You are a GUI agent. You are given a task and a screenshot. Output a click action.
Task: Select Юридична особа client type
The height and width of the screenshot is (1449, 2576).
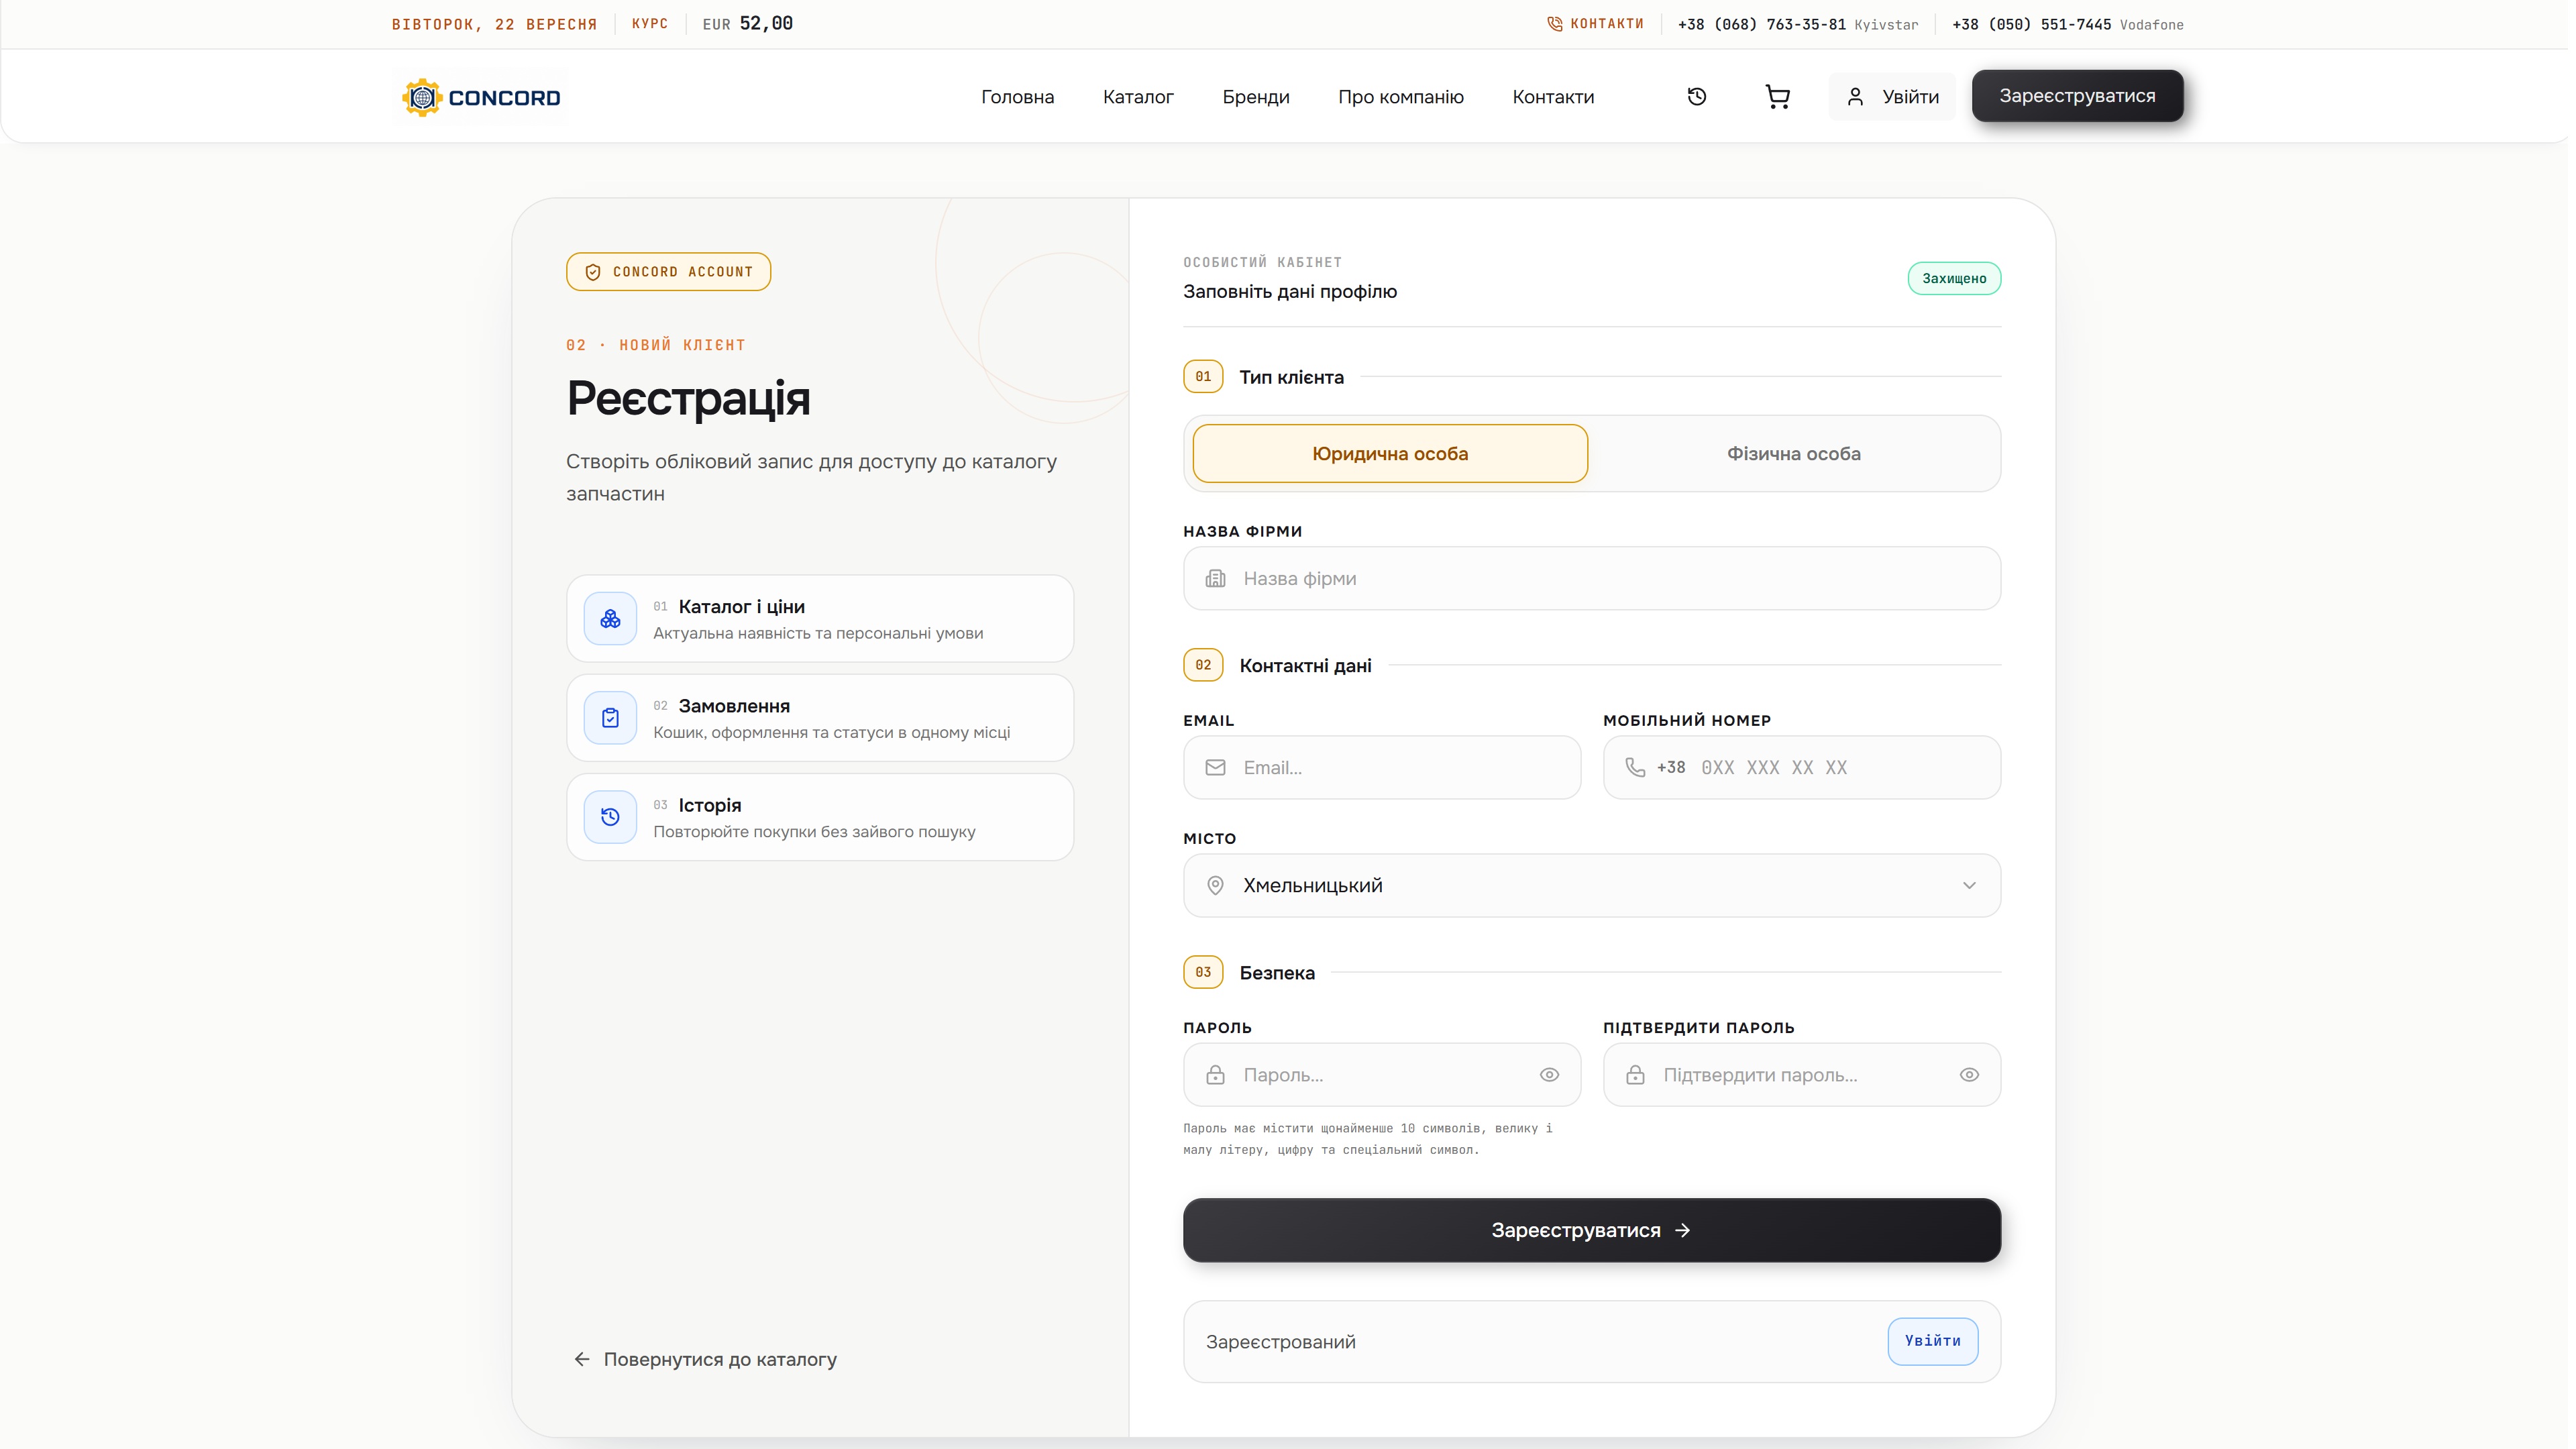click(1390, 453)
